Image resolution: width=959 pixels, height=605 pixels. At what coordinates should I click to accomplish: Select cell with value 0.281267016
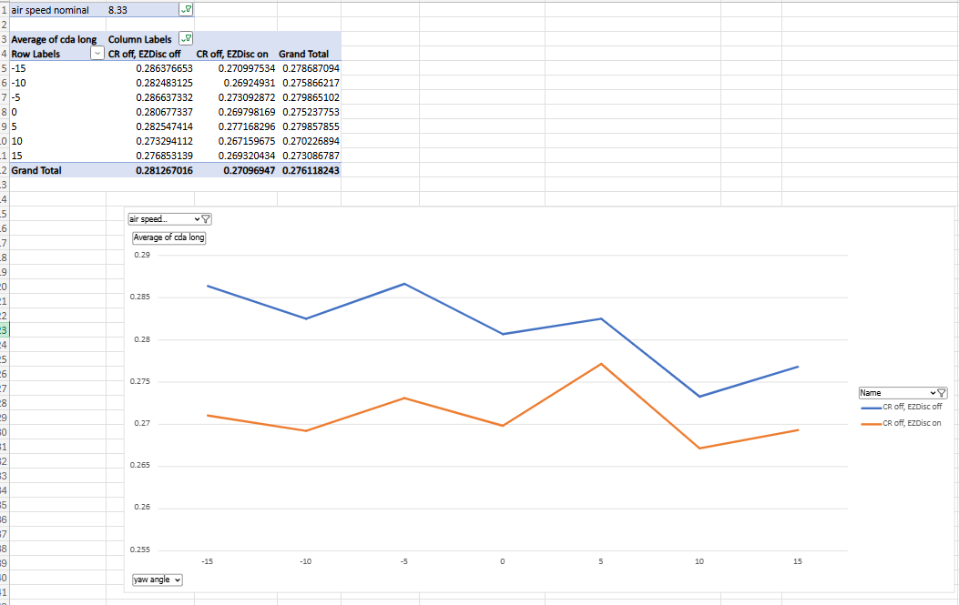[x=164, y=170]
